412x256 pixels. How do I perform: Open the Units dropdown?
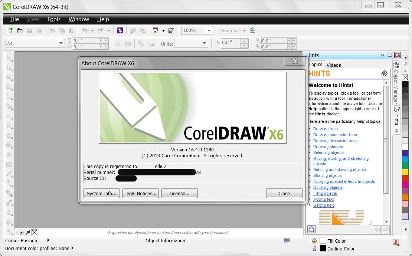(204, 43)
